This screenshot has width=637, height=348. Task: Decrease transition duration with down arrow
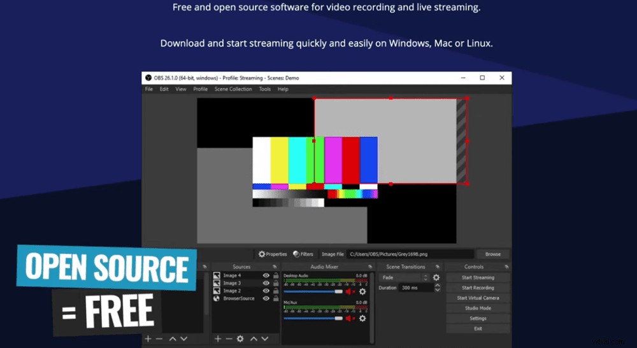(x=437, y=290)
